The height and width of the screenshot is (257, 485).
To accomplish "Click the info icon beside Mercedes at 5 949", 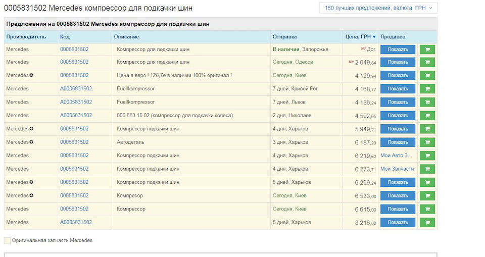I will click(31, 129).
